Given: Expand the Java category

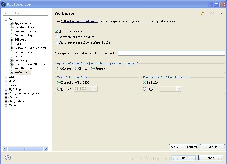Looking at the screenshot, I should [x=6, y=85].
